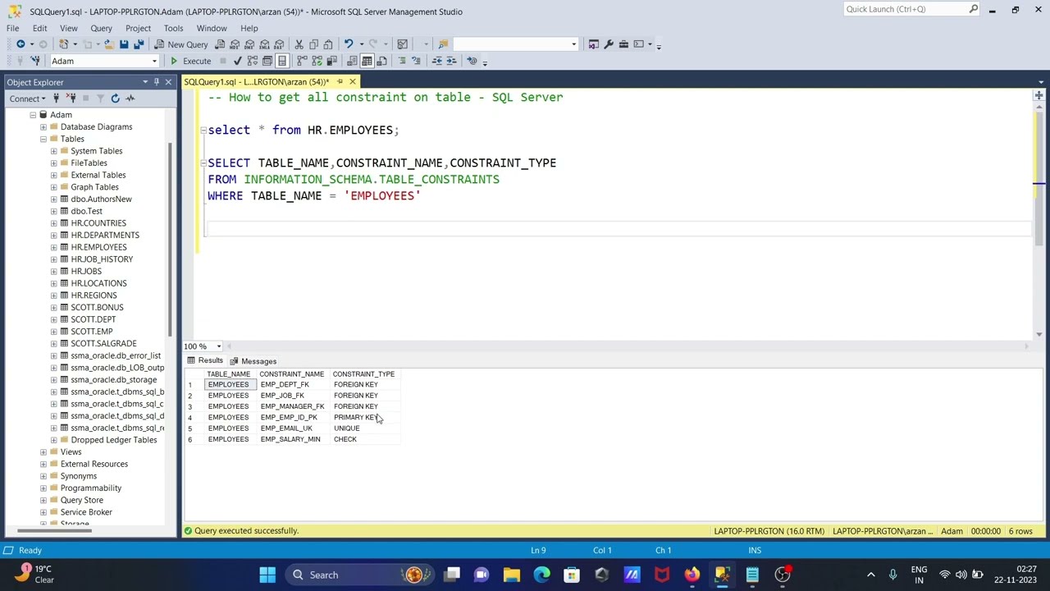Click the Windows Start button
This screenshot has width=1050, height=591.
tap(267, 575)
